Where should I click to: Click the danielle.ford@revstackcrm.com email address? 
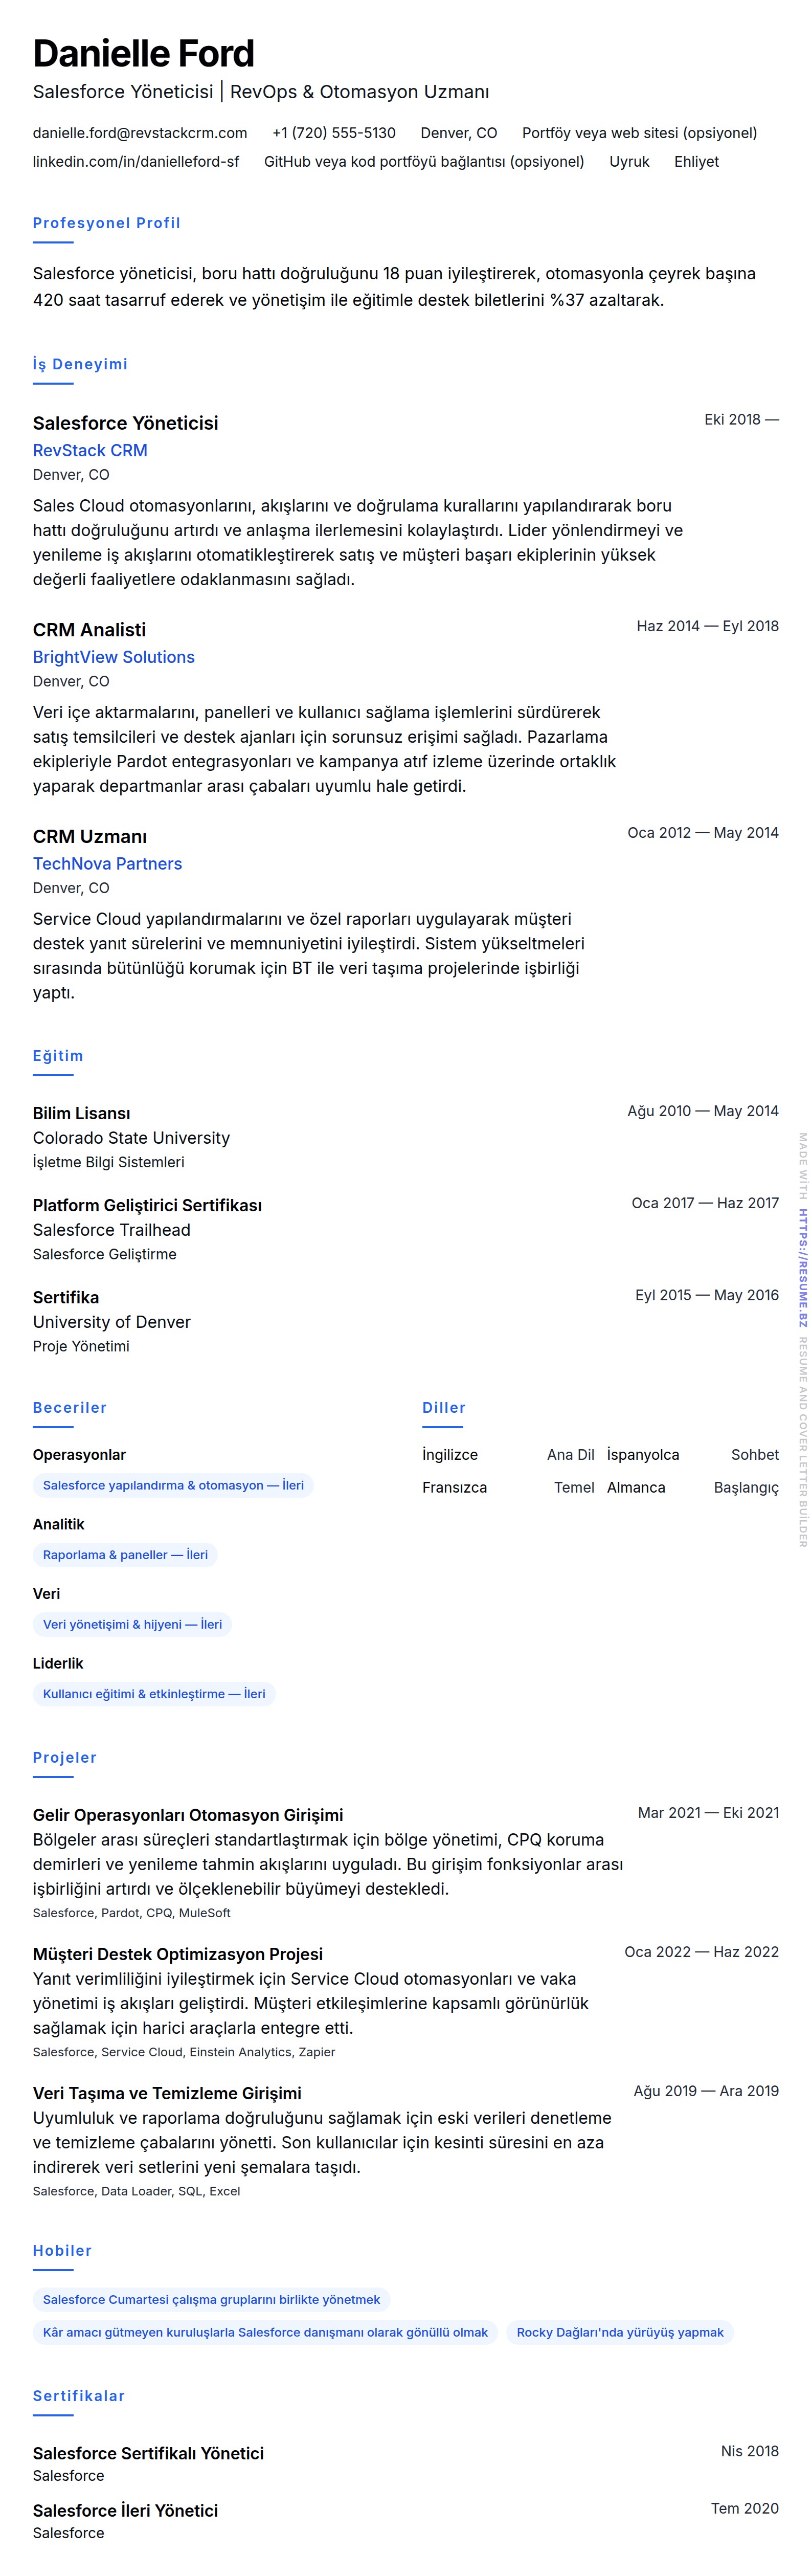coord(140,133)
